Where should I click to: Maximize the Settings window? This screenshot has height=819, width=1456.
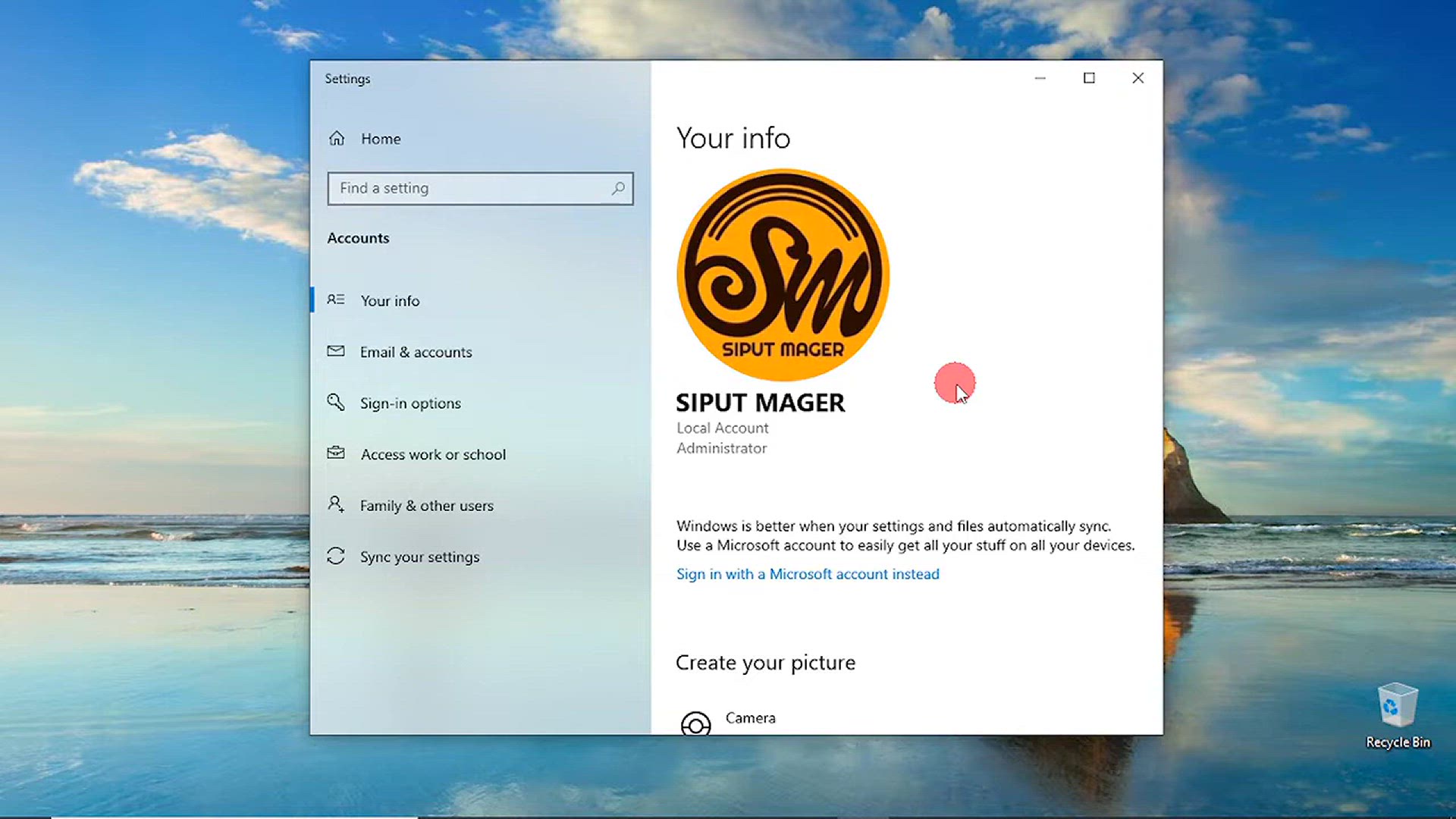click(x=1089, y=78)
